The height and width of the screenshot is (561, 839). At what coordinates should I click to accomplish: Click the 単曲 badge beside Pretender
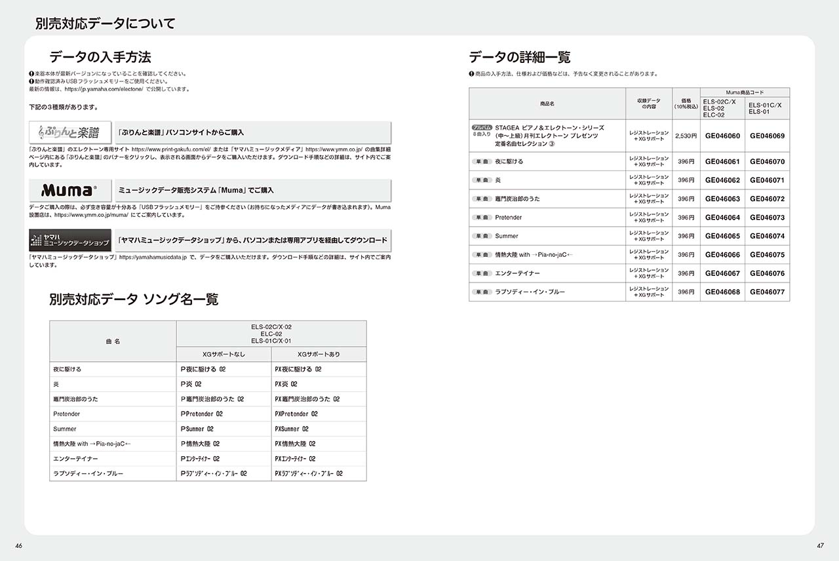(482, 218)
